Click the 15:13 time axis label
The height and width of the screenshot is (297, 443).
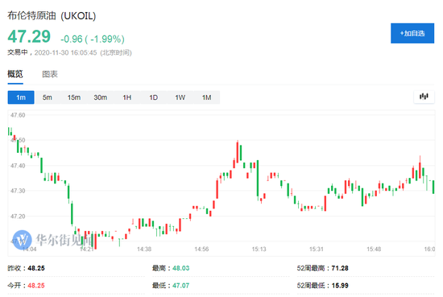coord(259,249)
